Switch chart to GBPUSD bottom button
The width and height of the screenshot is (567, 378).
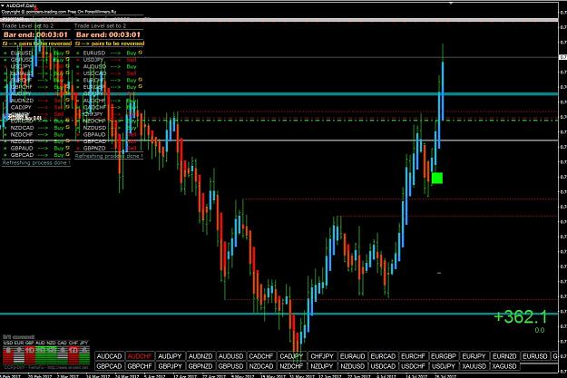(x=230, y=366)
